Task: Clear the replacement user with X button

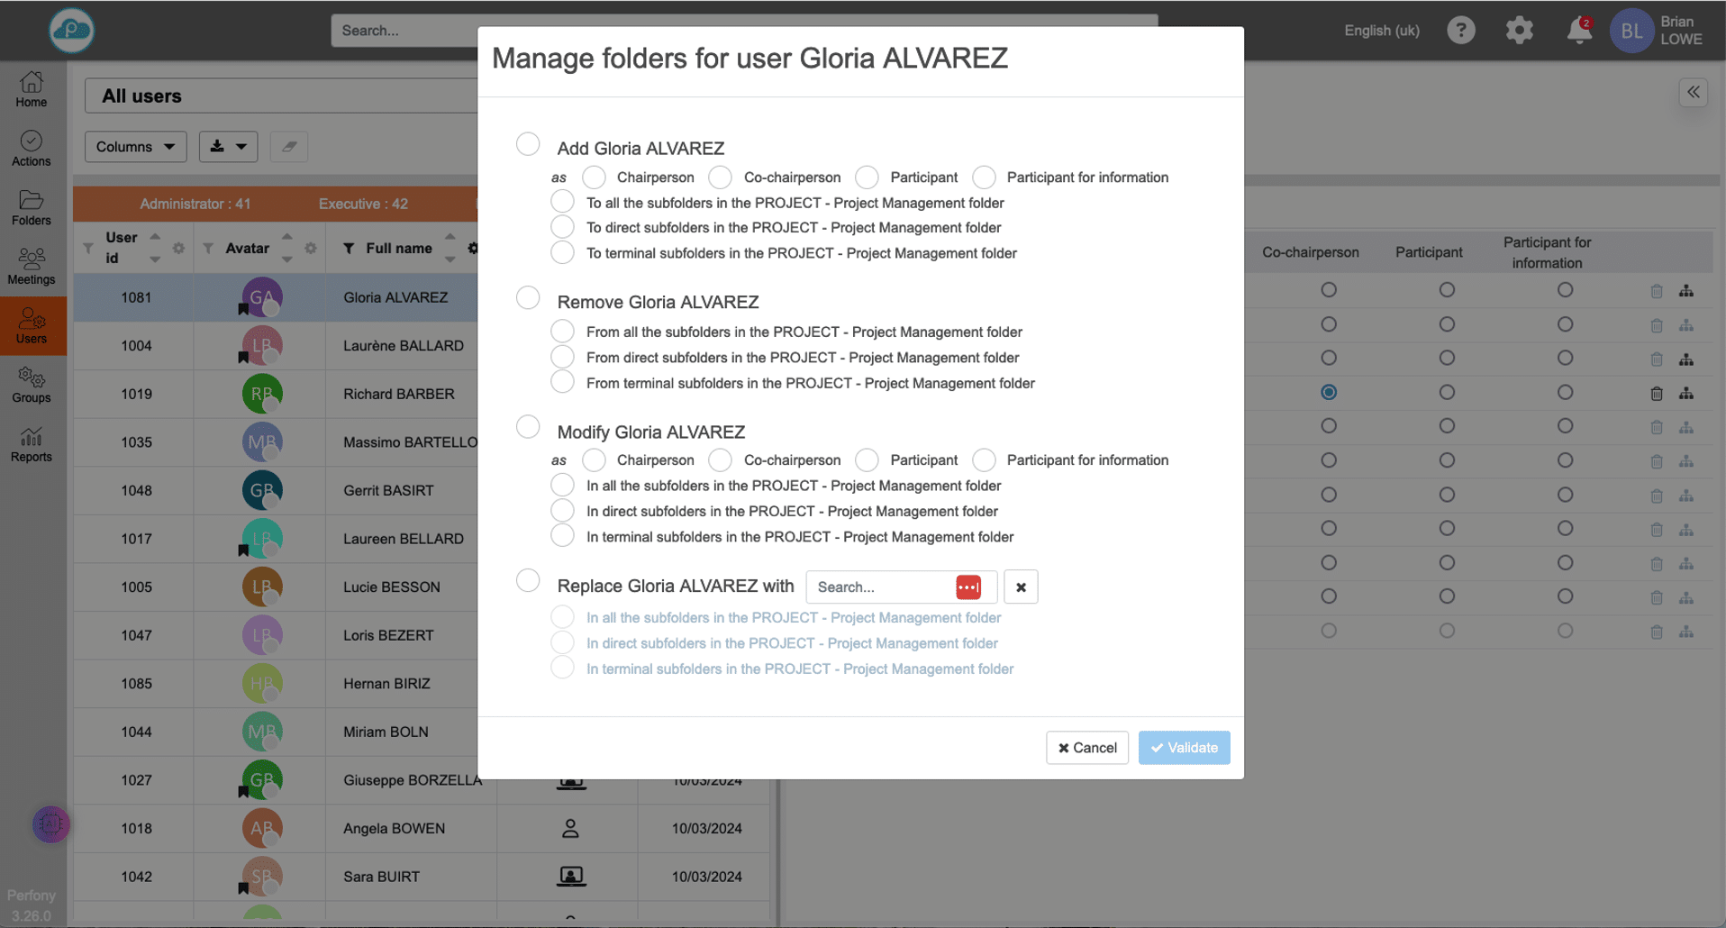Action: [x=1021, y=587]
